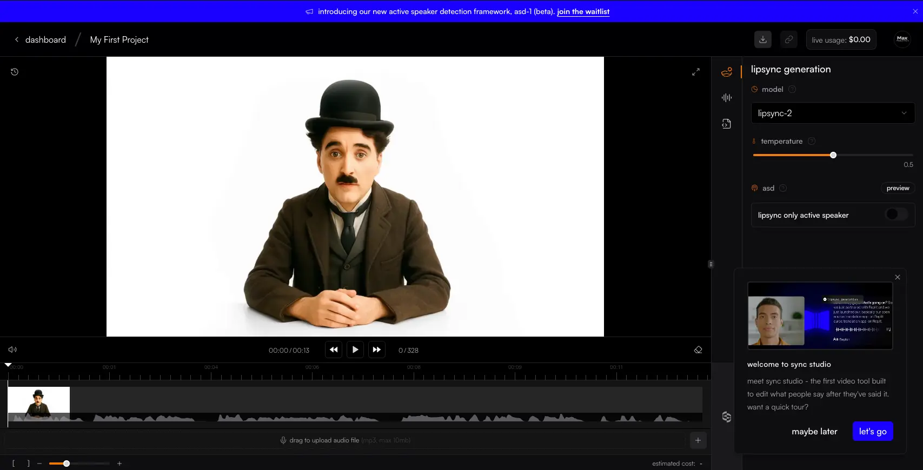Viewport: 923px width, 470px height.
Task: Open the join the waitlist link
Action: point(583,11)
